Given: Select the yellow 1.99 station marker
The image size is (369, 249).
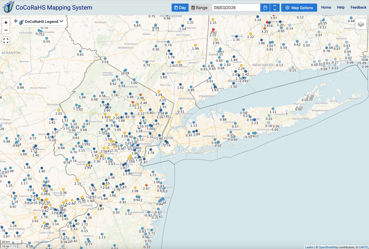Looking at the screenshot, I should (x=195, y=46).
